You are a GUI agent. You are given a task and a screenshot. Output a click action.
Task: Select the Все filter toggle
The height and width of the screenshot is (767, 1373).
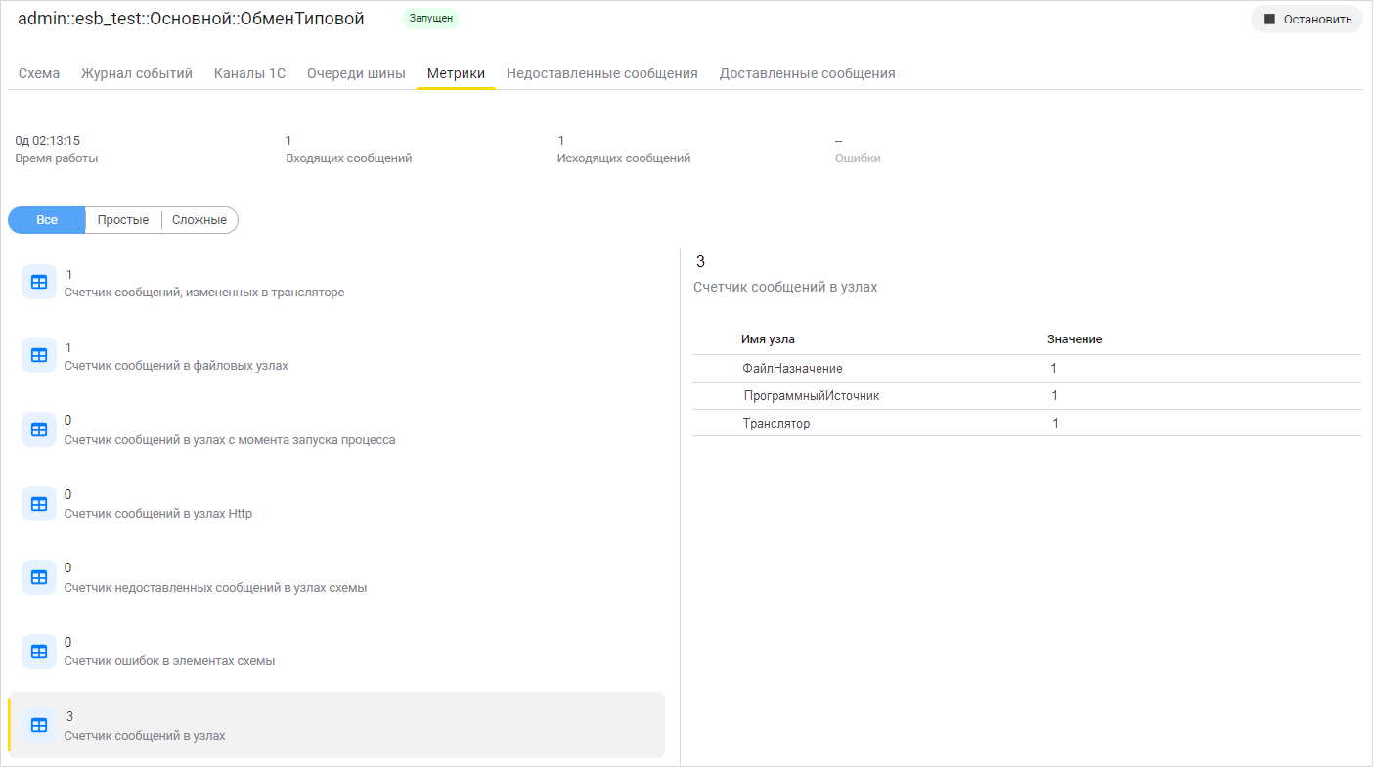47,220
